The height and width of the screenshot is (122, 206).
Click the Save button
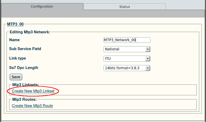coord(16,77)
